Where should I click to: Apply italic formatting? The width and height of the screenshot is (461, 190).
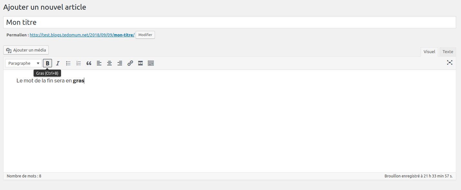[58, 63]
